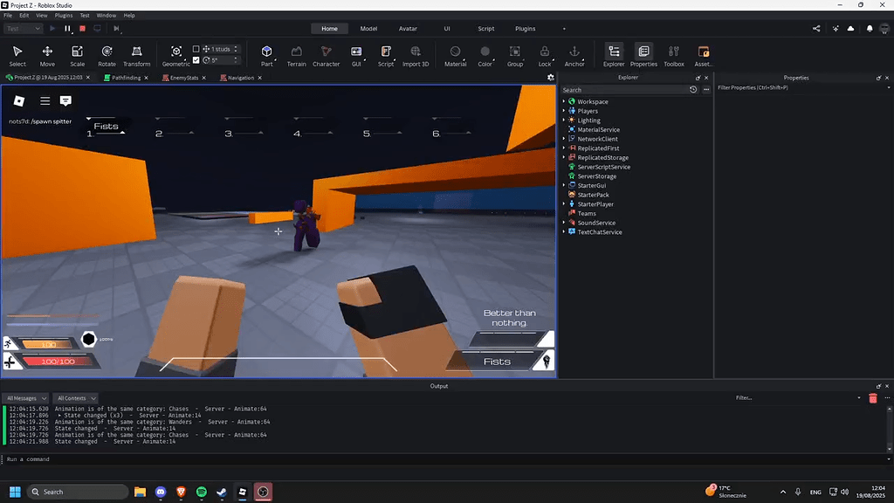This screenshot has width=894, height=503.
Task: Expand the StarterPlayer node
Action: click(x=564, y=204)
